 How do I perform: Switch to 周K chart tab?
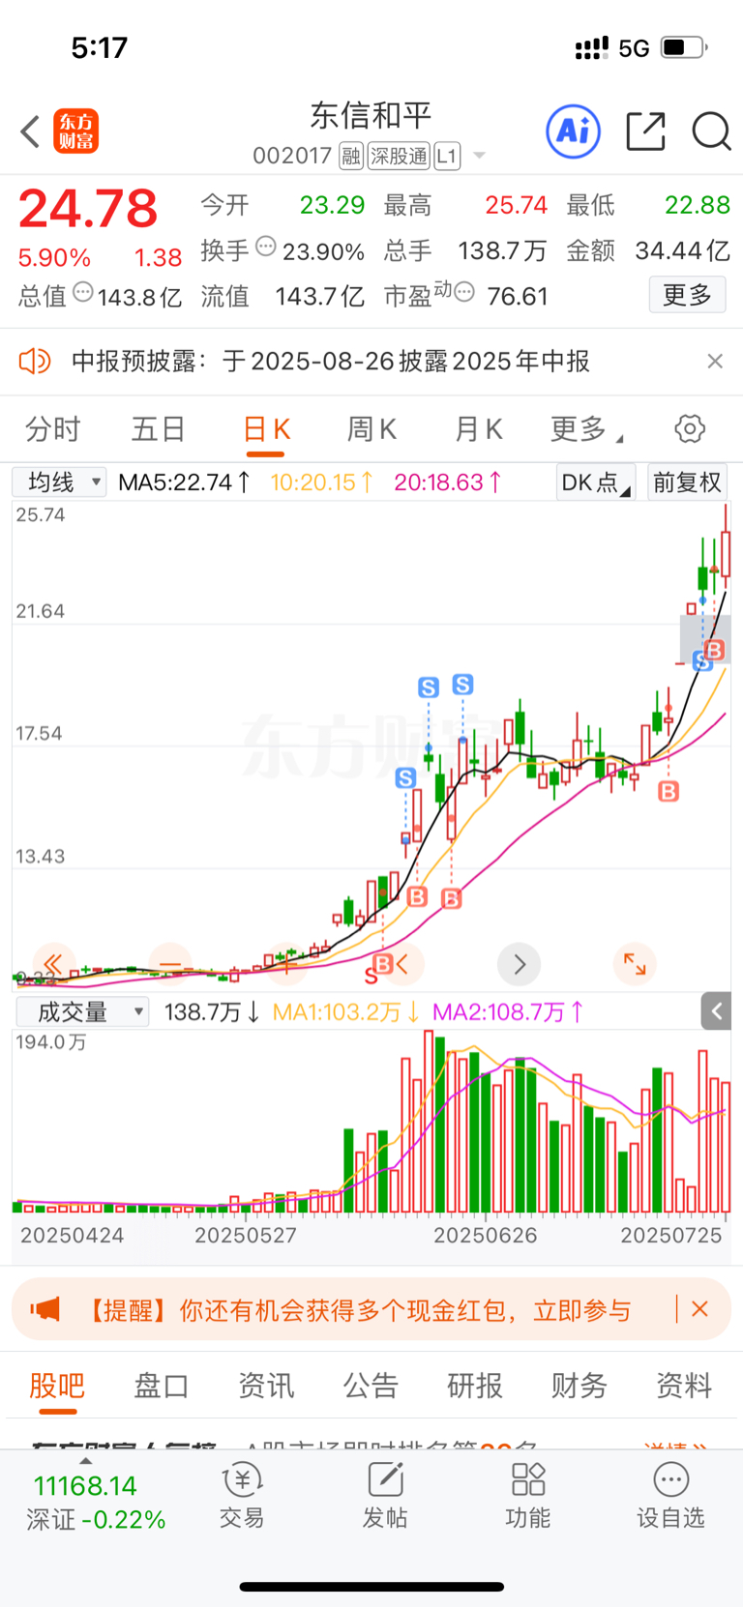tap(372, 429)
